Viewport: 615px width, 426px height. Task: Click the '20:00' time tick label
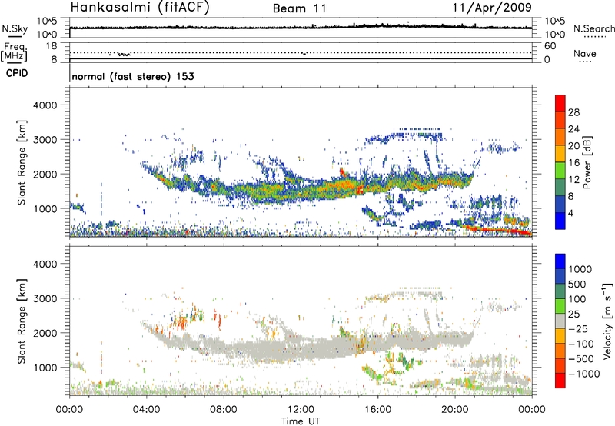pos(455,410)
